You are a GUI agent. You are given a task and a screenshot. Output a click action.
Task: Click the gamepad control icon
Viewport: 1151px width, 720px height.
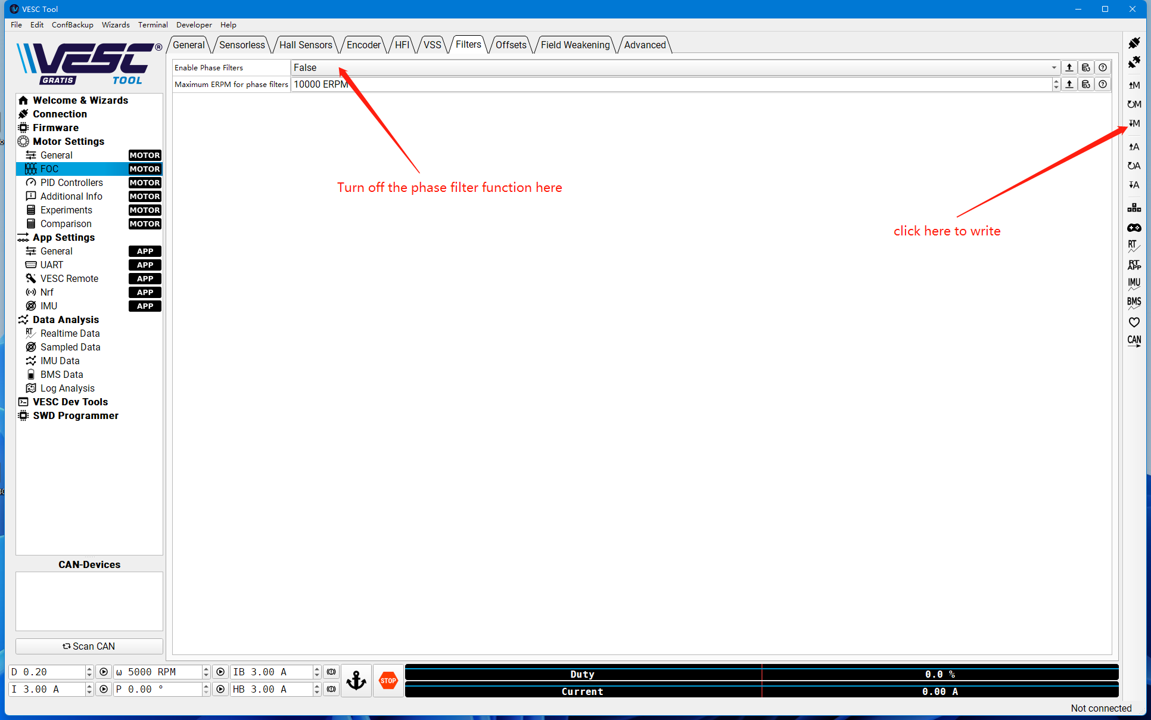click(x=1134, y=228)
